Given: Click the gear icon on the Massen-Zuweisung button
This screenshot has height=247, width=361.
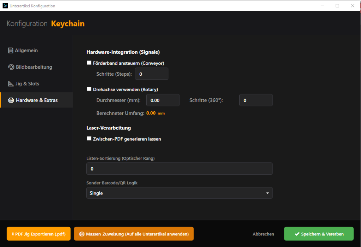Looking at the screenshot, I should point(82,234).
